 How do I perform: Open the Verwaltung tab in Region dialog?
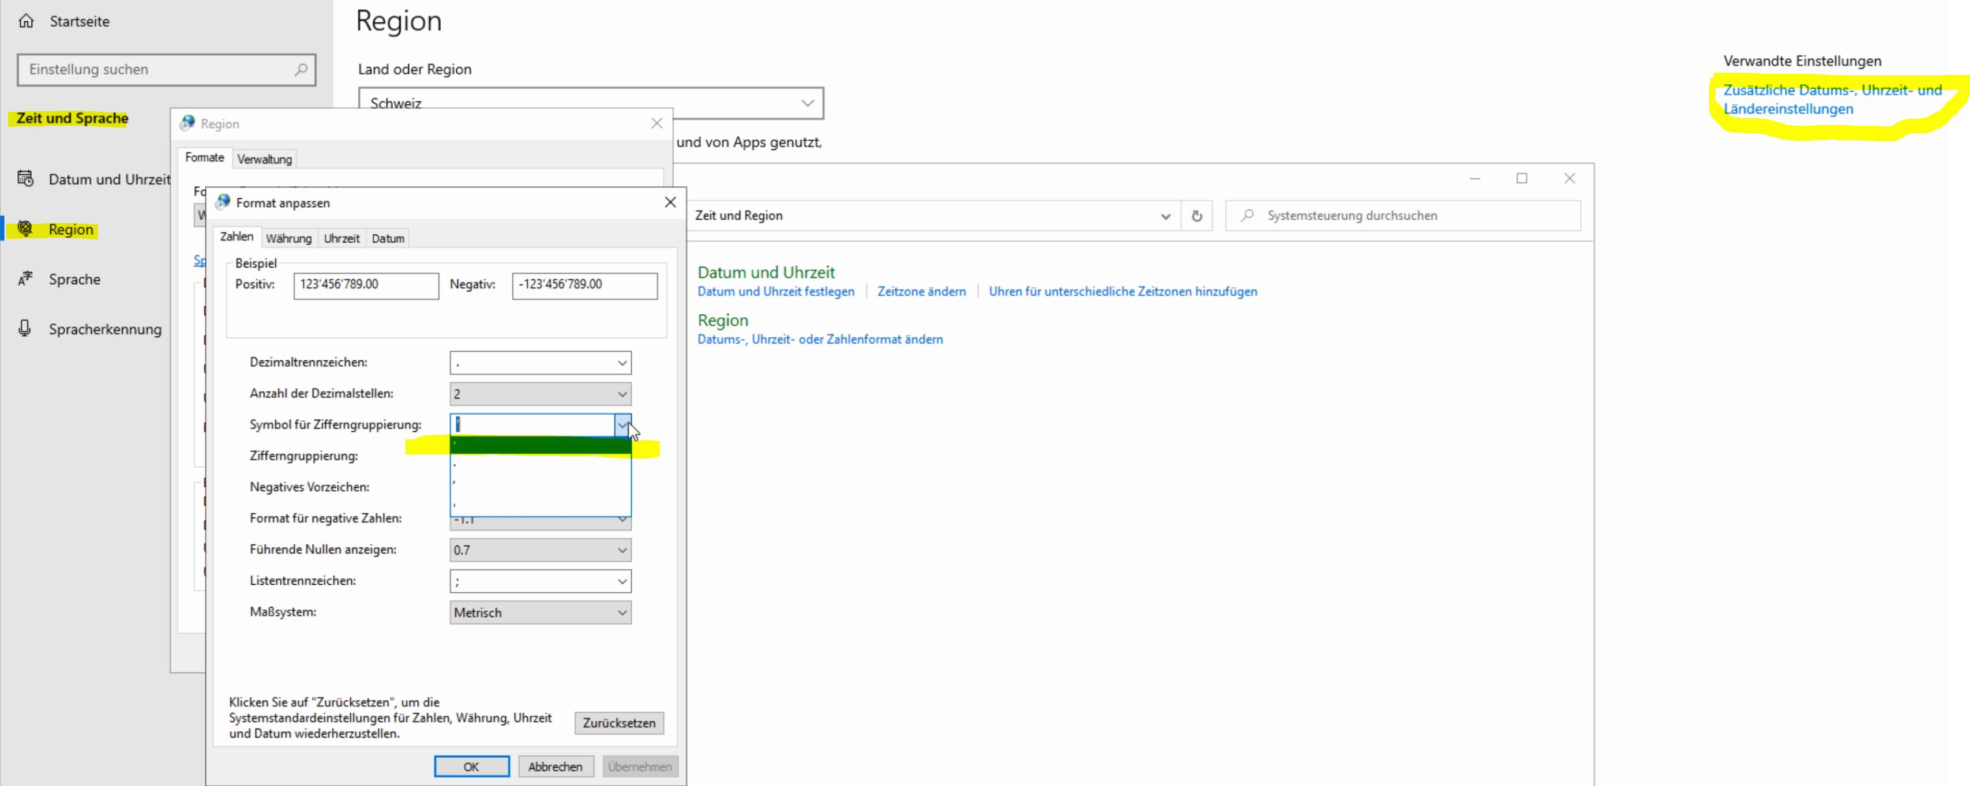pyautogui.click(x=264, y=159)
